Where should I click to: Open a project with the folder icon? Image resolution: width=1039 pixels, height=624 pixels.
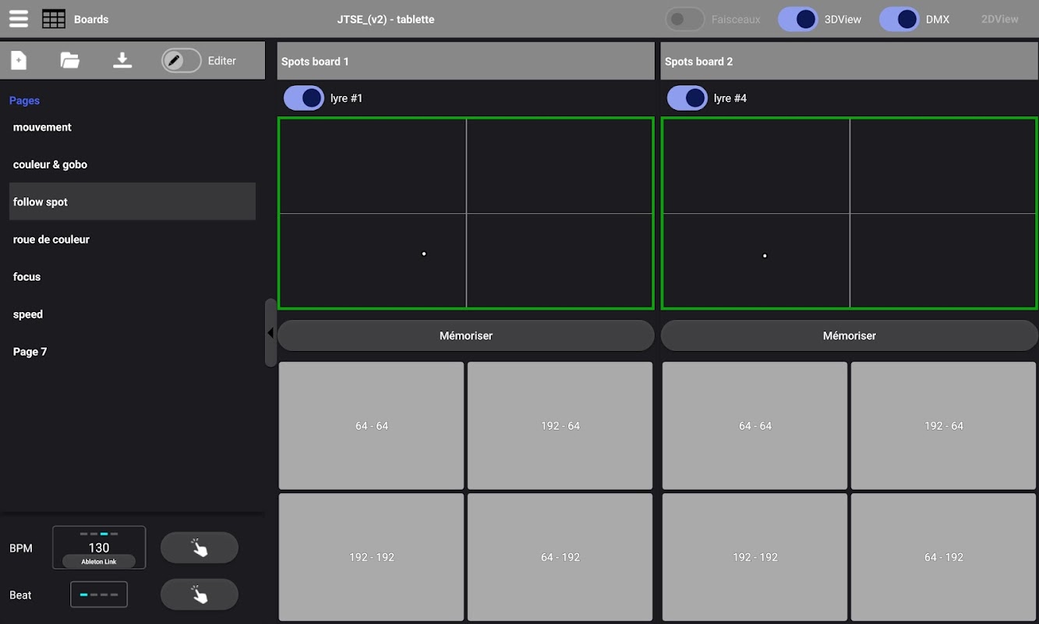70,60
